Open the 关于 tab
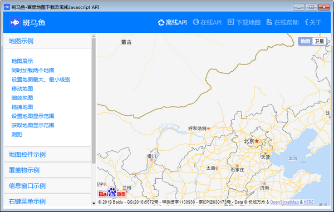 [x=313, y=22]
